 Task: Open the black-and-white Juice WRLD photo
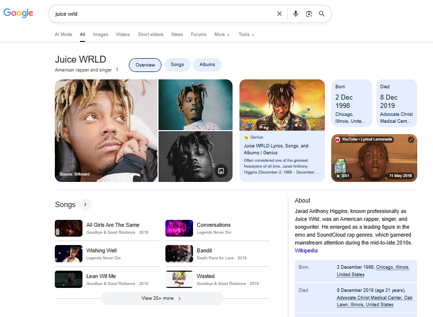(196, 157)
